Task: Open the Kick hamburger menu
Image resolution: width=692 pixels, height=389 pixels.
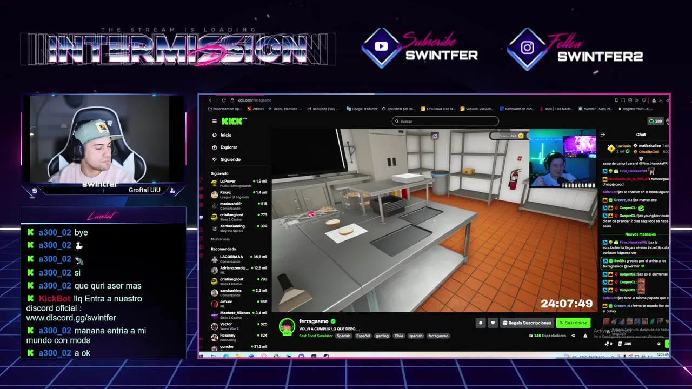Action: pyautogui.click(x=215, y=122)
